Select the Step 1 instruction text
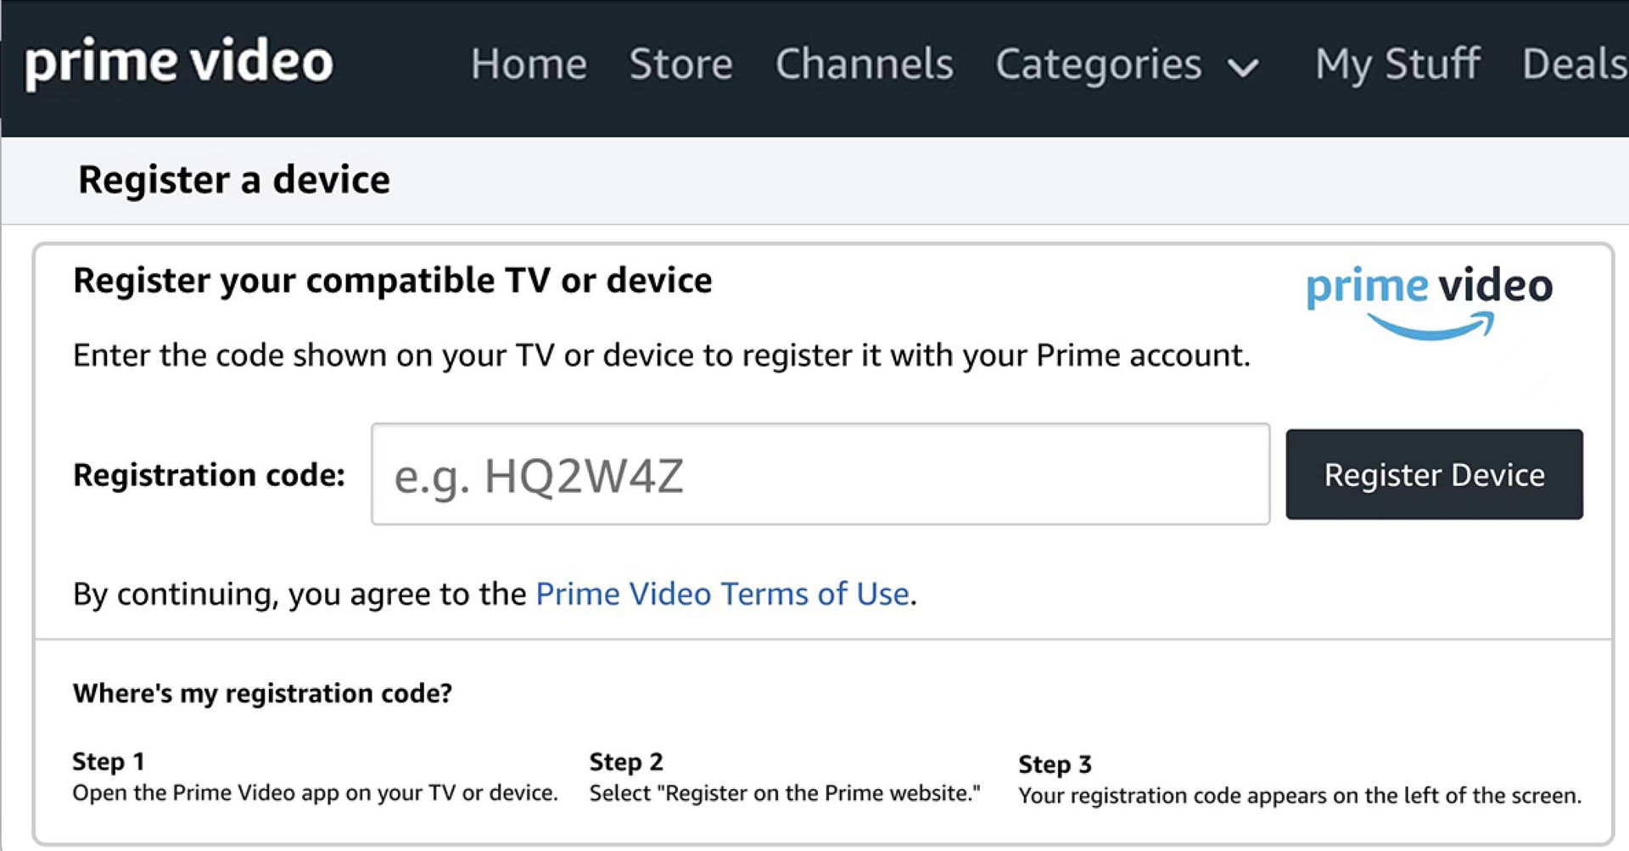Viewport: 1629px width, 851px height. (315, 793)
